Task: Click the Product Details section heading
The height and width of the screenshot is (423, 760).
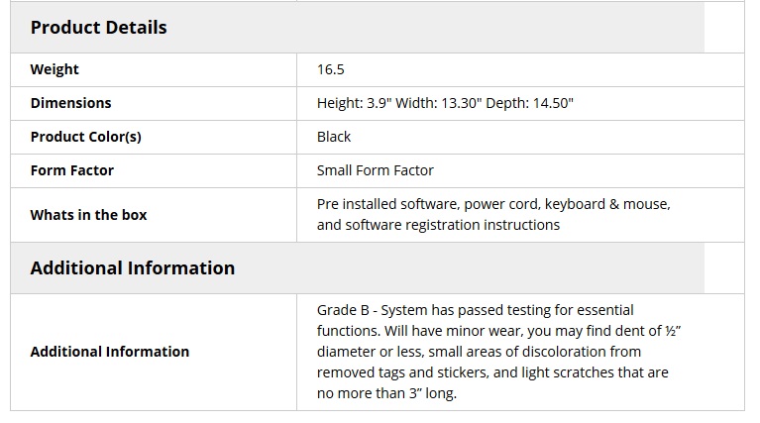Action: coord(98,28)
